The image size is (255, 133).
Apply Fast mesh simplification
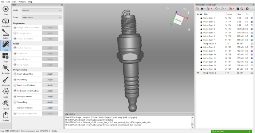point(50,91)
